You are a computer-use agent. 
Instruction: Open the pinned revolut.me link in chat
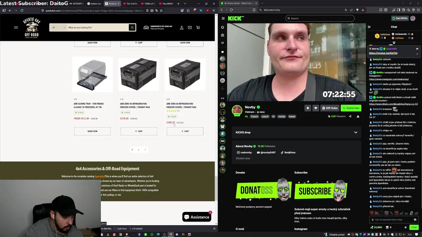[x=383, y=53]
